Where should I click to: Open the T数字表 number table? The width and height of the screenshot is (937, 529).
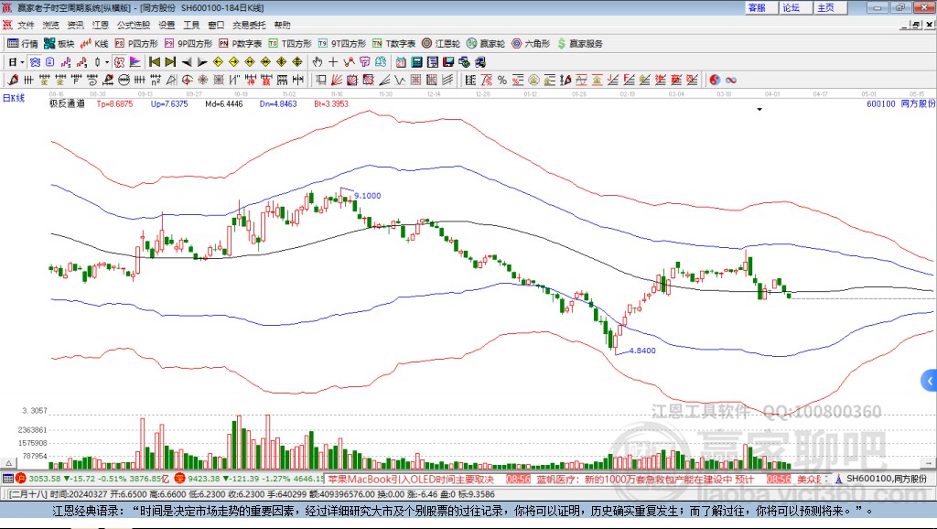(x=393, y=44)
